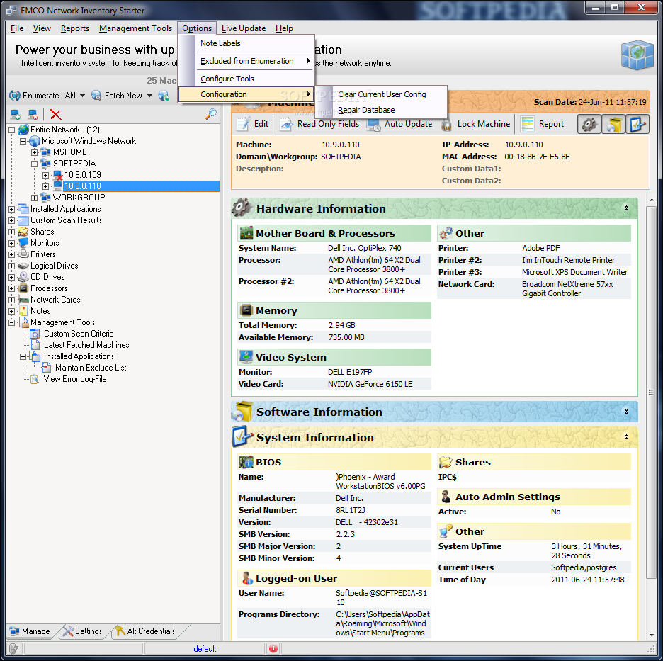This screenshot has height=661, width=663.
Task: Open the Help menu
Action: tap(284, 28)
